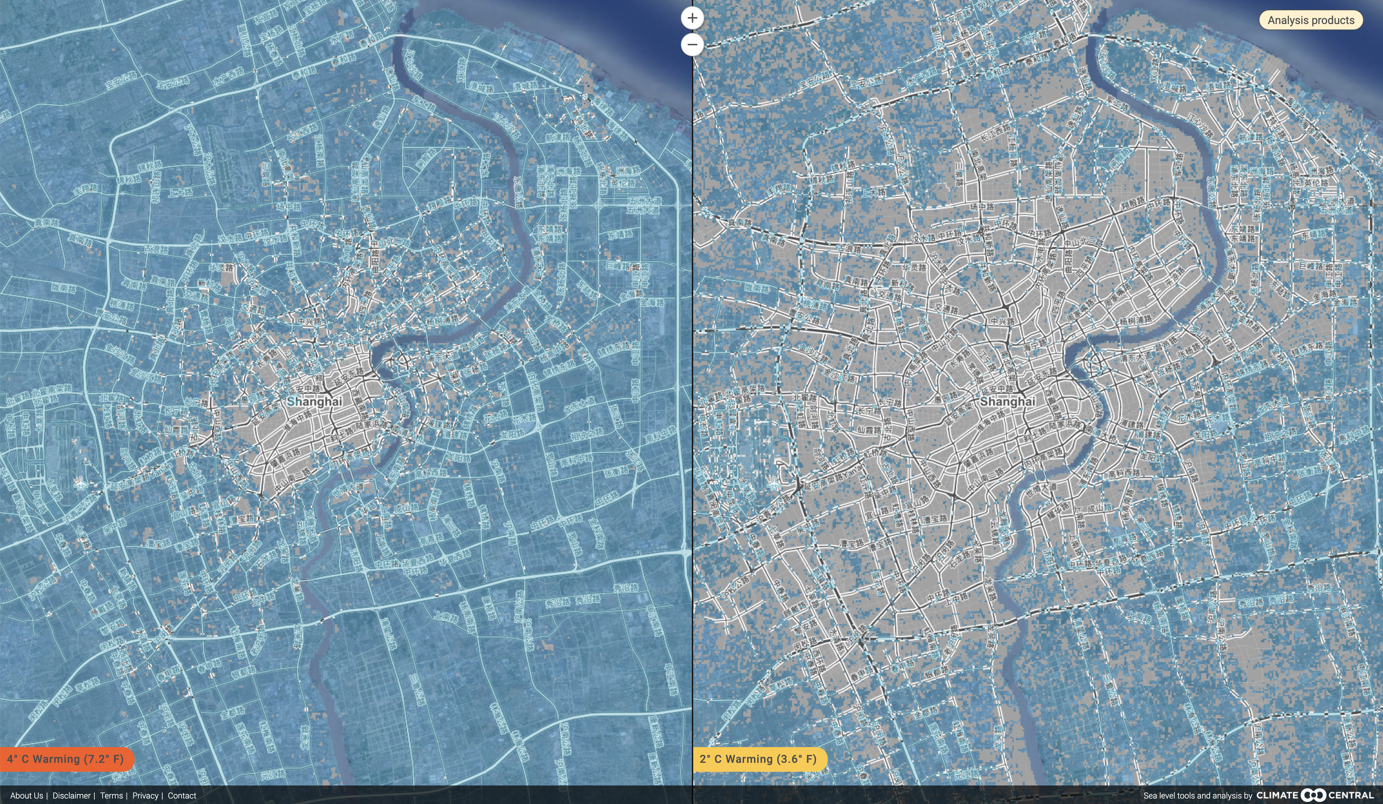Viewport: 1383px width, 804px height.
Task: Select the 4° C Warming scenario label
Action: pyautogui.click(x=66, y=759)
